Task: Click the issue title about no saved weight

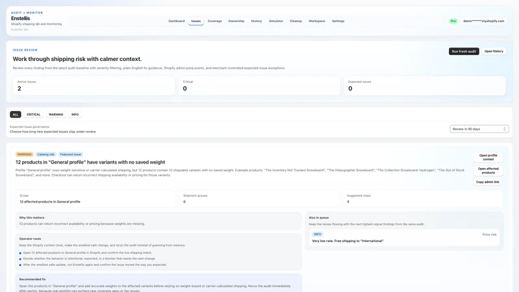Action: [90, 162]
